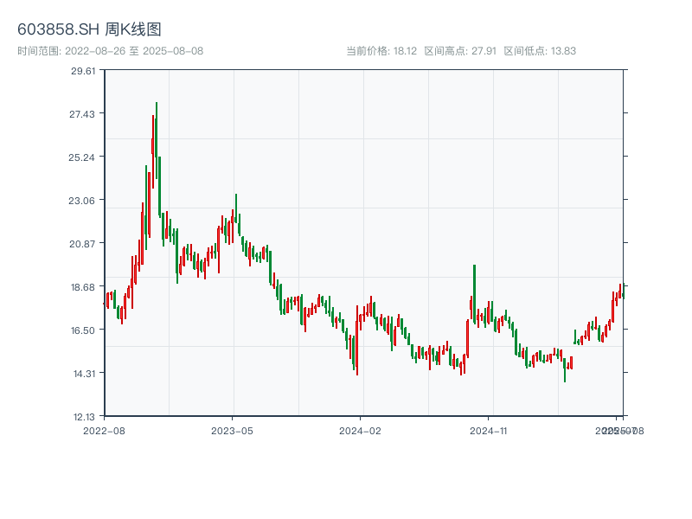Select the 25.24 y-axis tick label

tap(83, 157)
